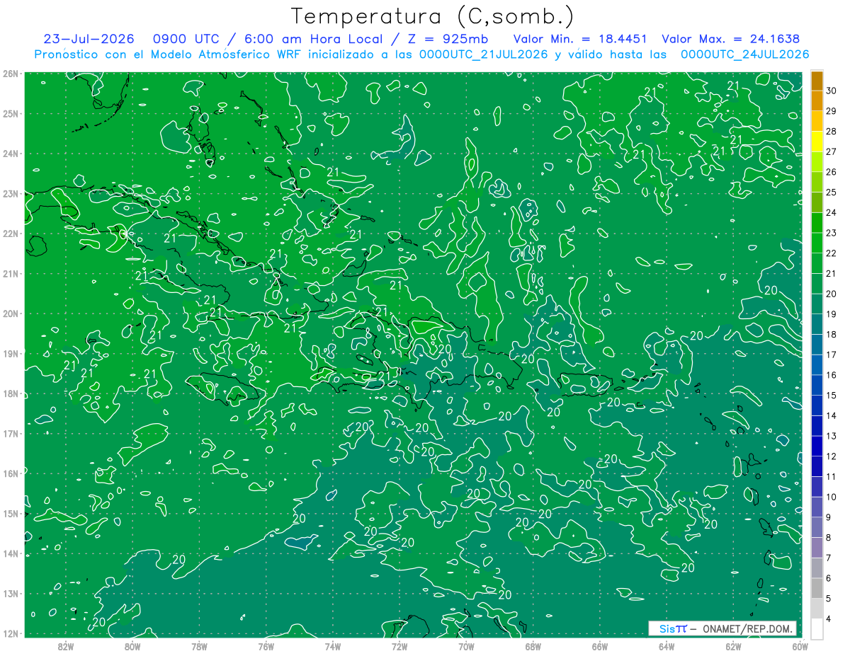Click the 64W longitude axis label
Image resolution: width=850 pixels, height=656 pixels.
[x=667, y=647]
